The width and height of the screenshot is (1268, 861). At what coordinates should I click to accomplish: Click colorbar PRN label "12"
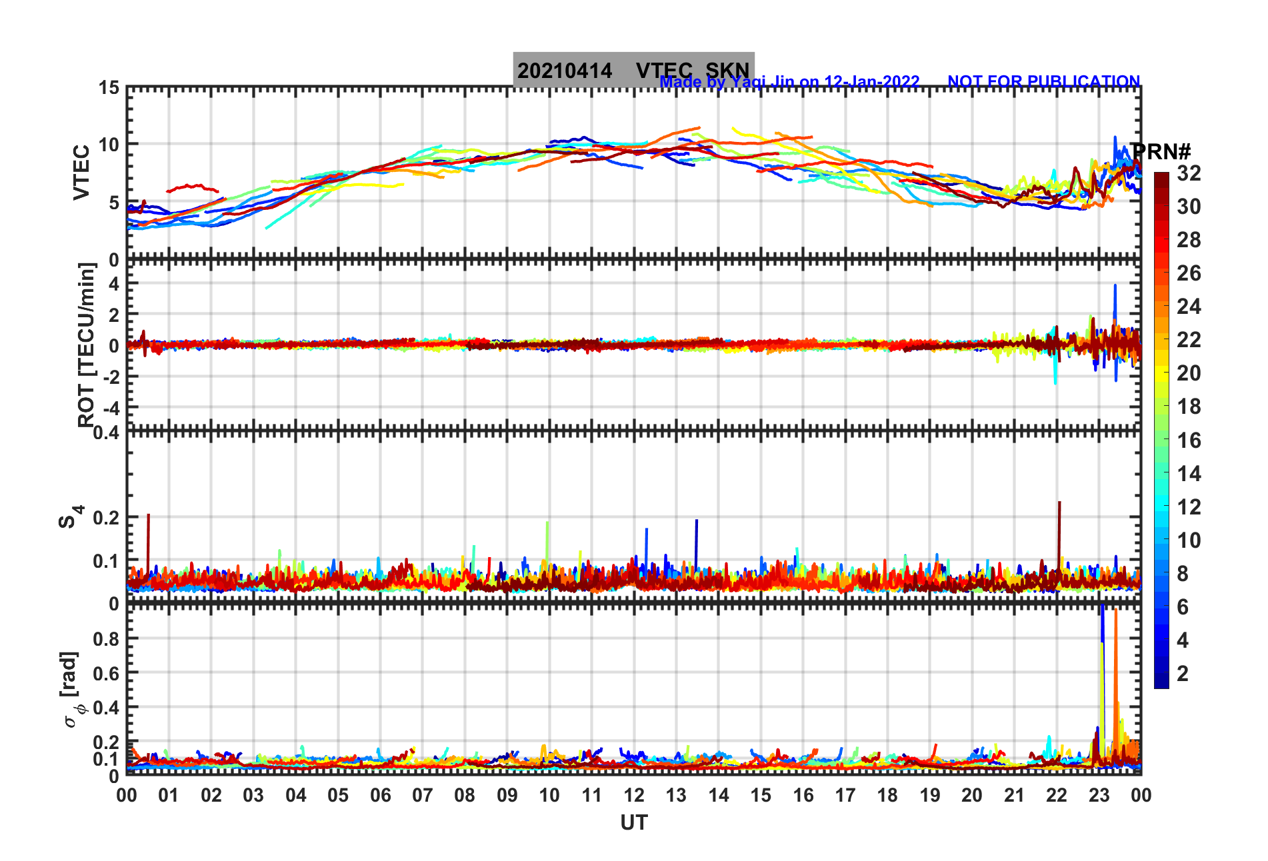pos(1189,507)
